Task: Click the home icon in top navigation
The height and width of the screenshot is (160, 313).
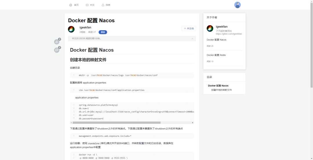Action: (x=71, y=5)
